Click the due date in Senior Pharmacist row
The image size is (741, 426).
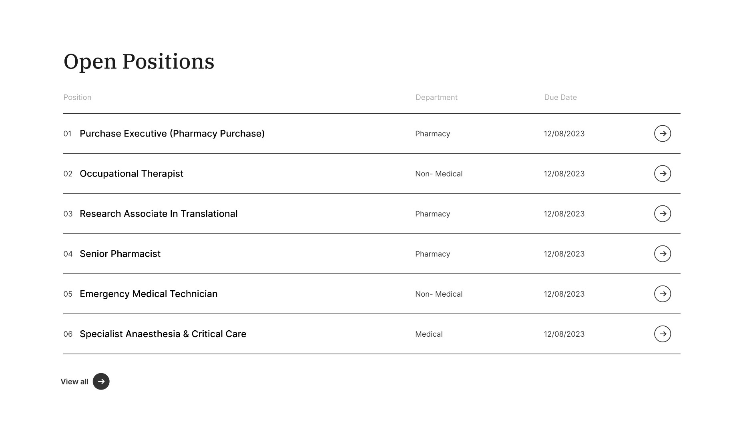pyautogui.click(x=564, y=254)
